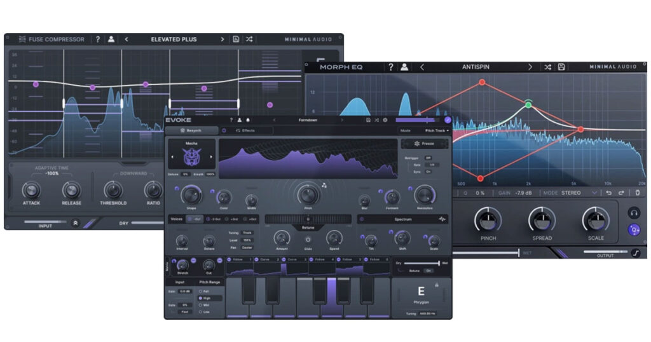Select previous character before Mecha
Screen dimensions: 651x342
(x=172, y=157)
